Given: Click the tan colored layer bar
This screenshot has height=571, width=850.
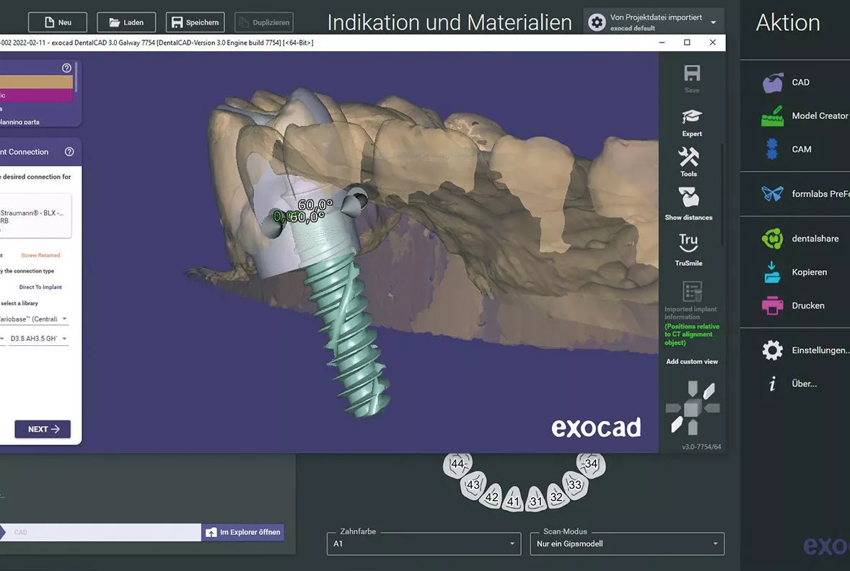Looking at the screenshot, I should pyautogui.click(x=36, y=81).
